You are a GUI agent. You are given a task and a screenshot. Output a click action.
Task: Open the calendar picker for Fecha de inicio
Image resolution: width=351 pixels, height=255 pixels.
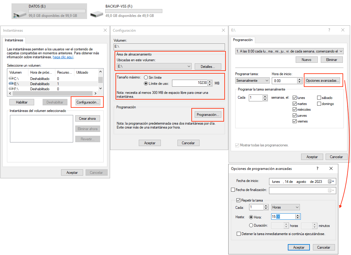(331, 182)
